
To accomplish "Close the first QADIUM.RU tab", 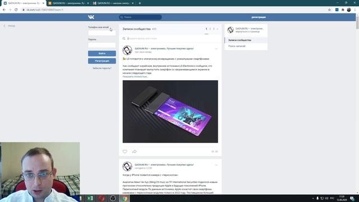I will click(x=43, y=3).
